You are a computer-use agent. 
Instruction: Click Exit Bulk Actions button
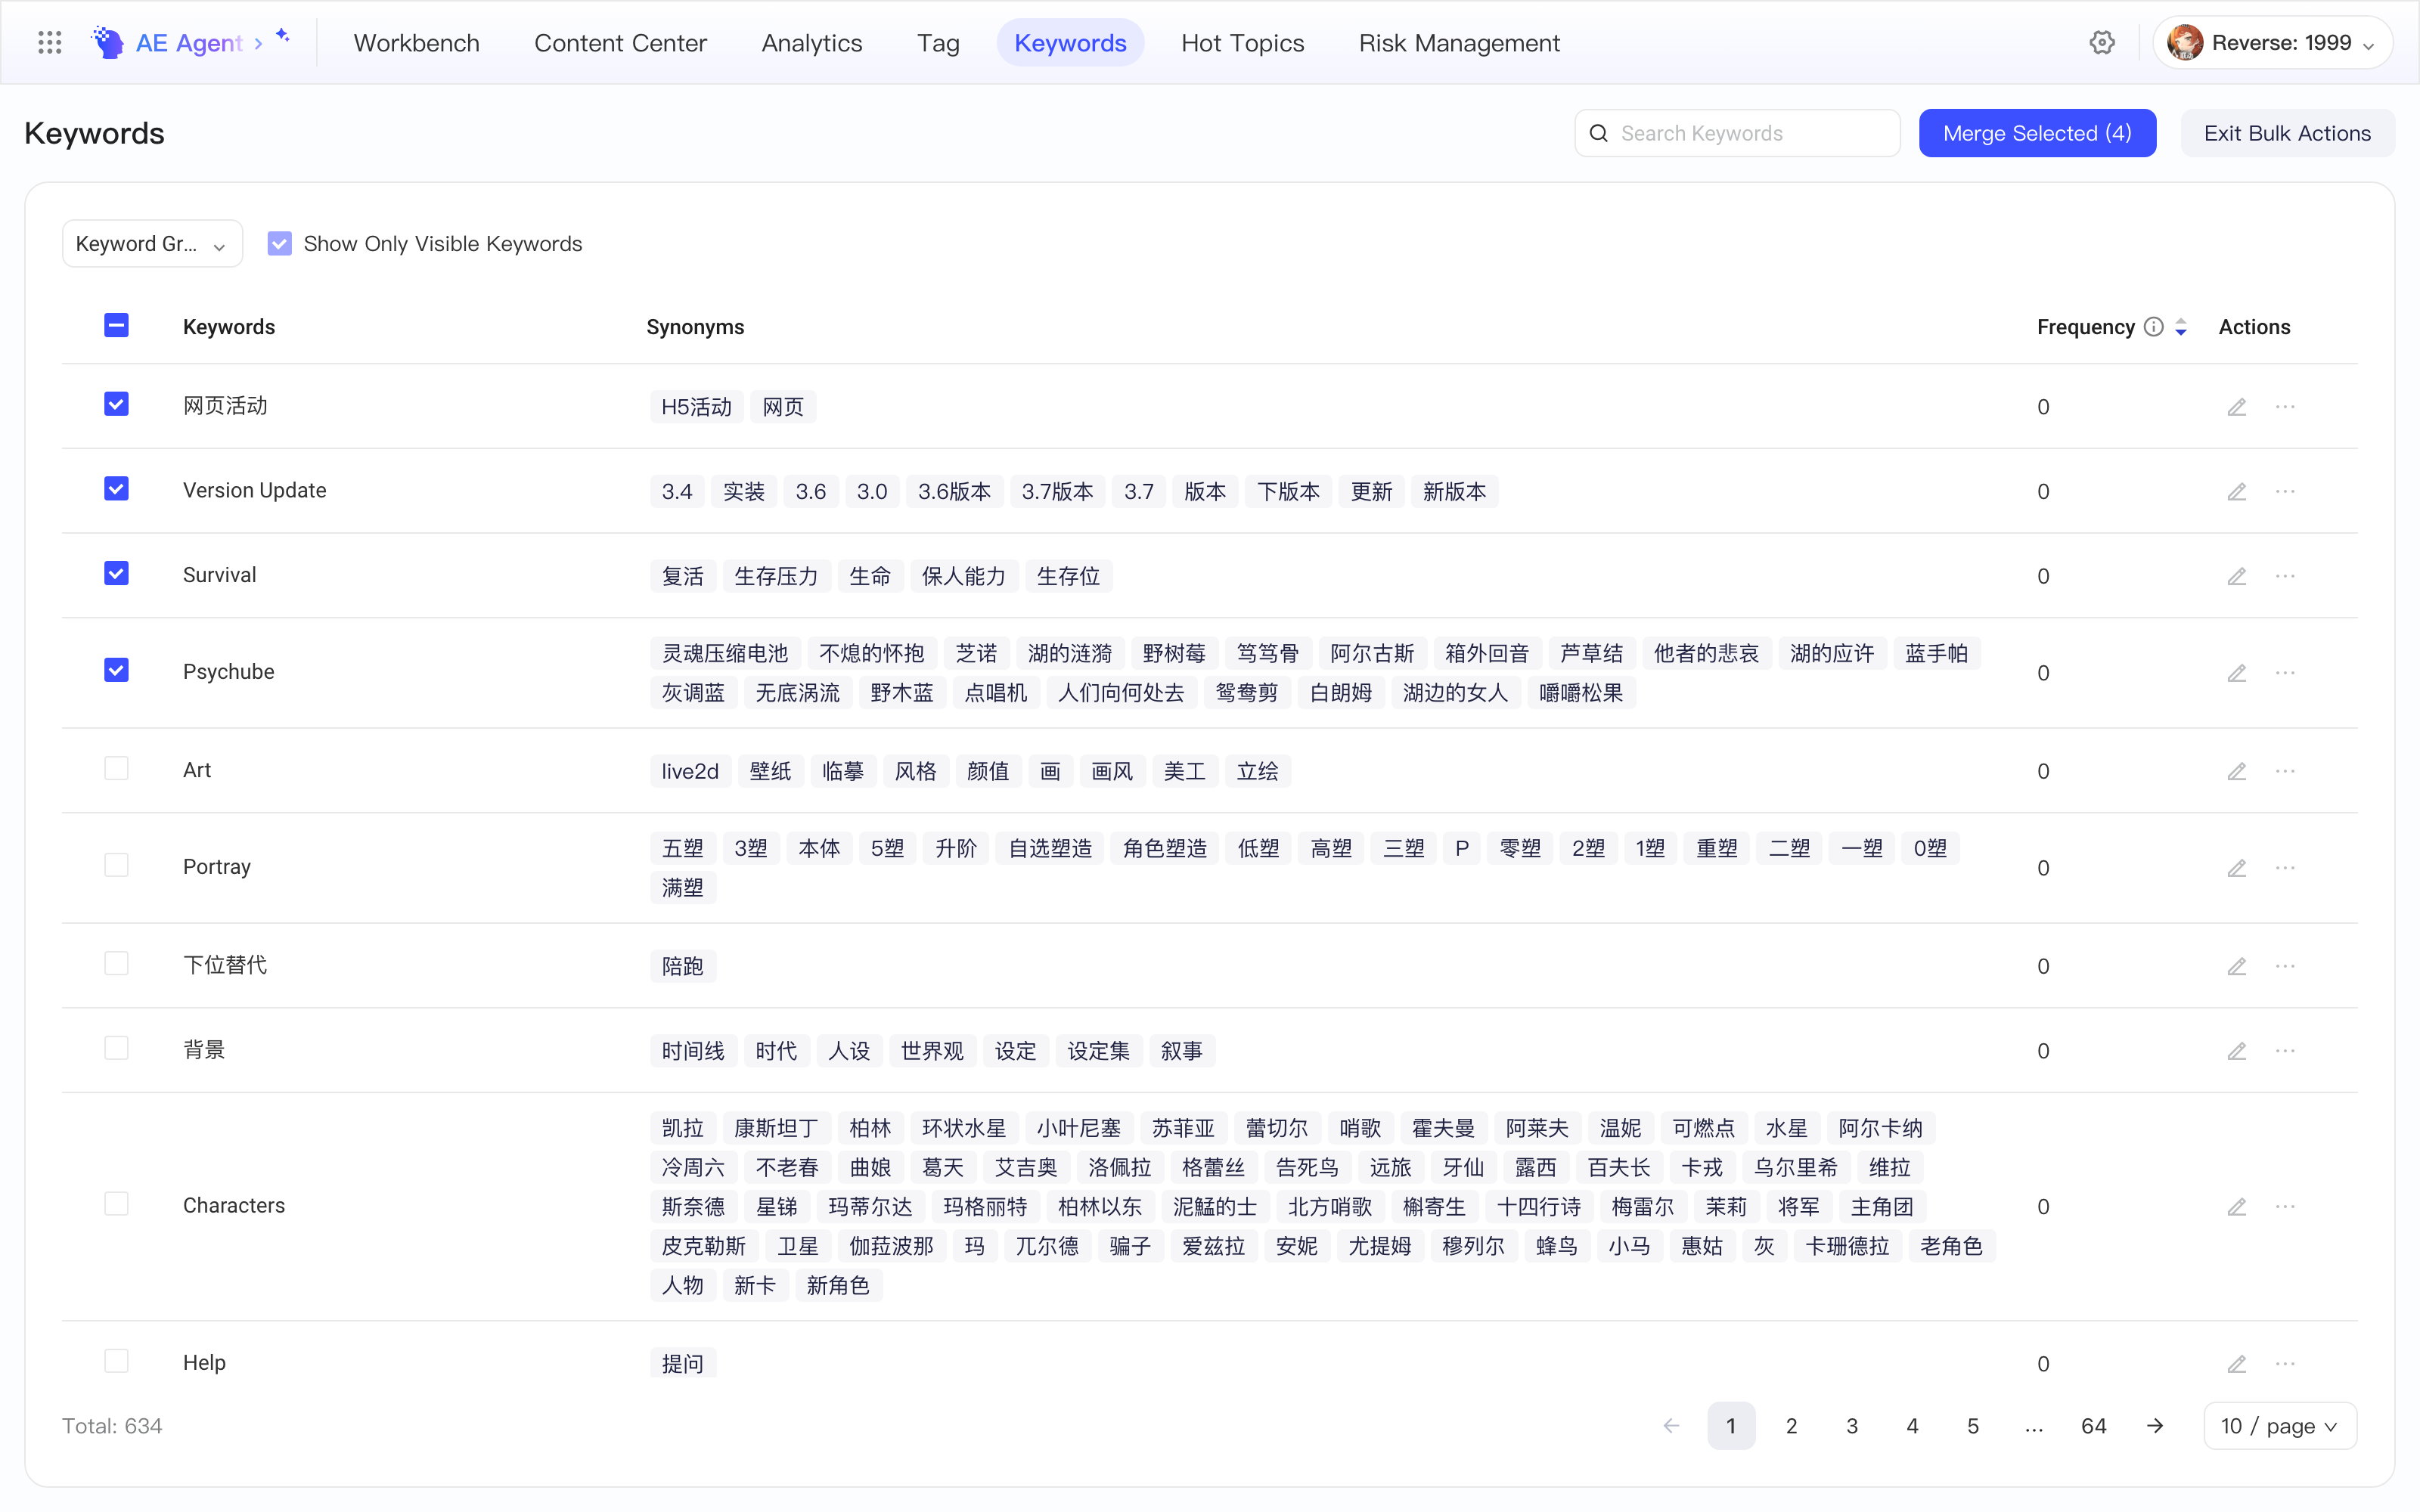(x=2287, y=133)
